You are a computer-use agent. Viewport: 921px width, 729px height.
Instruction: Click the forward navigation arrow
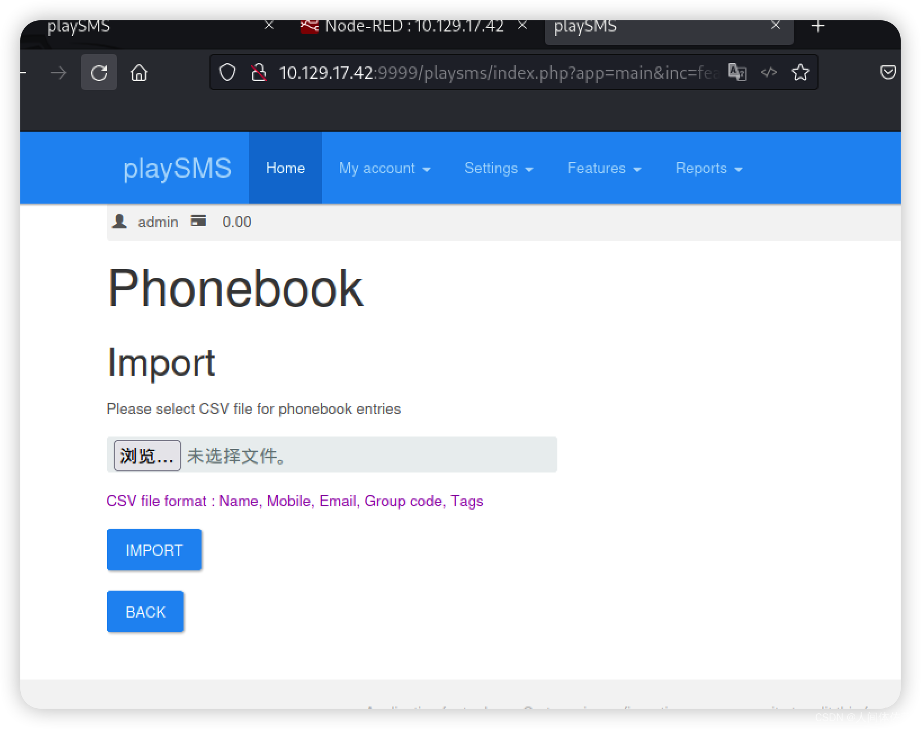(58, 73)
